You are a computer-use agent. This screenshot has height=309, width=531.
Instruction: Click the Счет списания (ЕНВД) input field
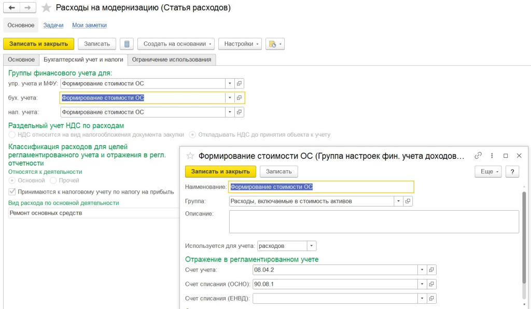pos(336,298)
